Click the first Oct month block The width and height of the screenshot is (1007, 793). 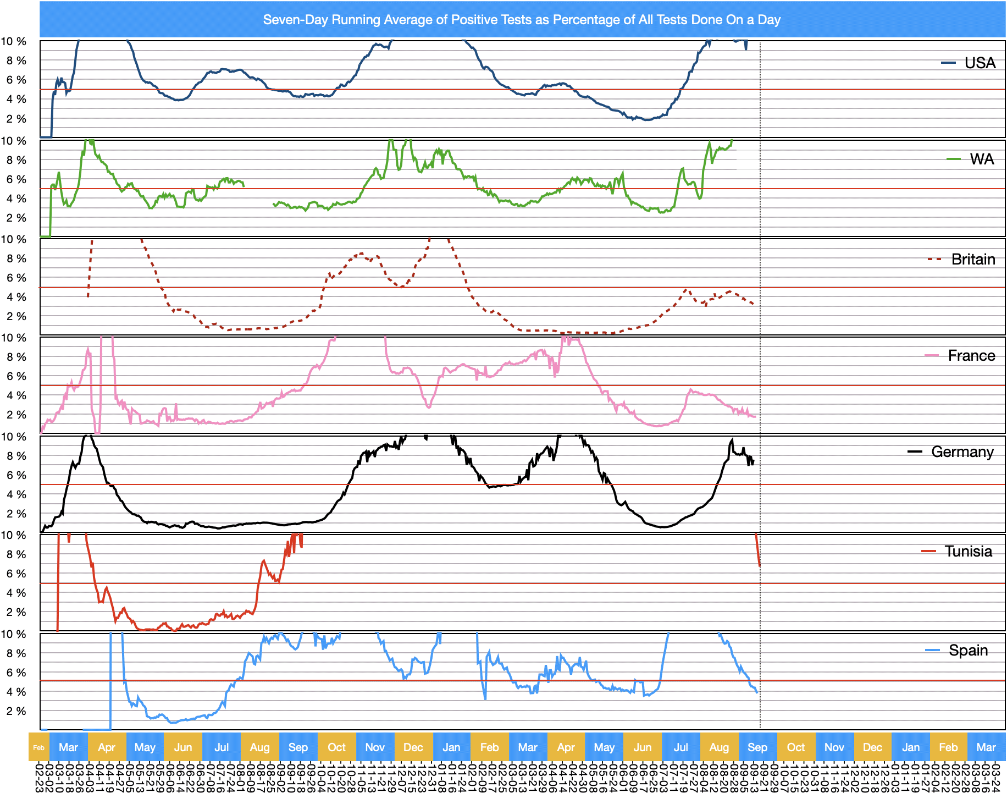coord(336,747)
